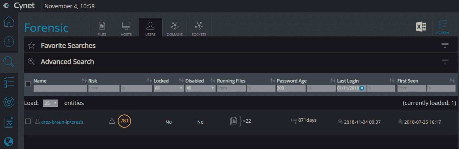Open the Reports document icon in the sidebar
The height and width of the screenshot is (149, 459).
tap(9, 122)
